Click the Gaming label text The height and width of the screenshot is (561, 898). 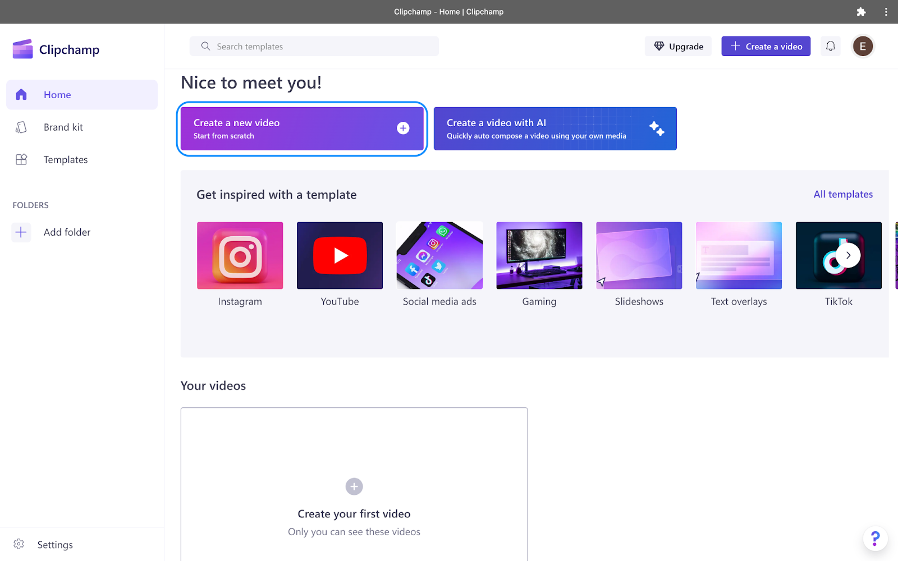(539, 302)
